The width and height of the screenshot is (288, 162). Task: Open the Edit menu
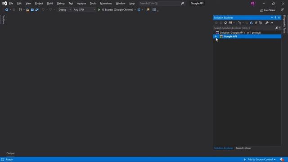tap(19, 3)
